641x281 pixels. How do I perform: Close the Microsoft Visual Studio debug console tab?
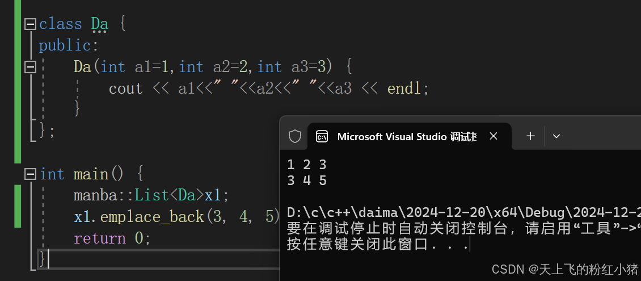click(x=494, y=136)
